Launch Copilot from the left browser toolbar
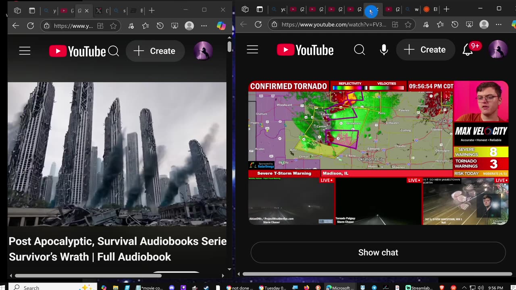The height and width of the screenshot is (290, 516). (x=221, y=26)
